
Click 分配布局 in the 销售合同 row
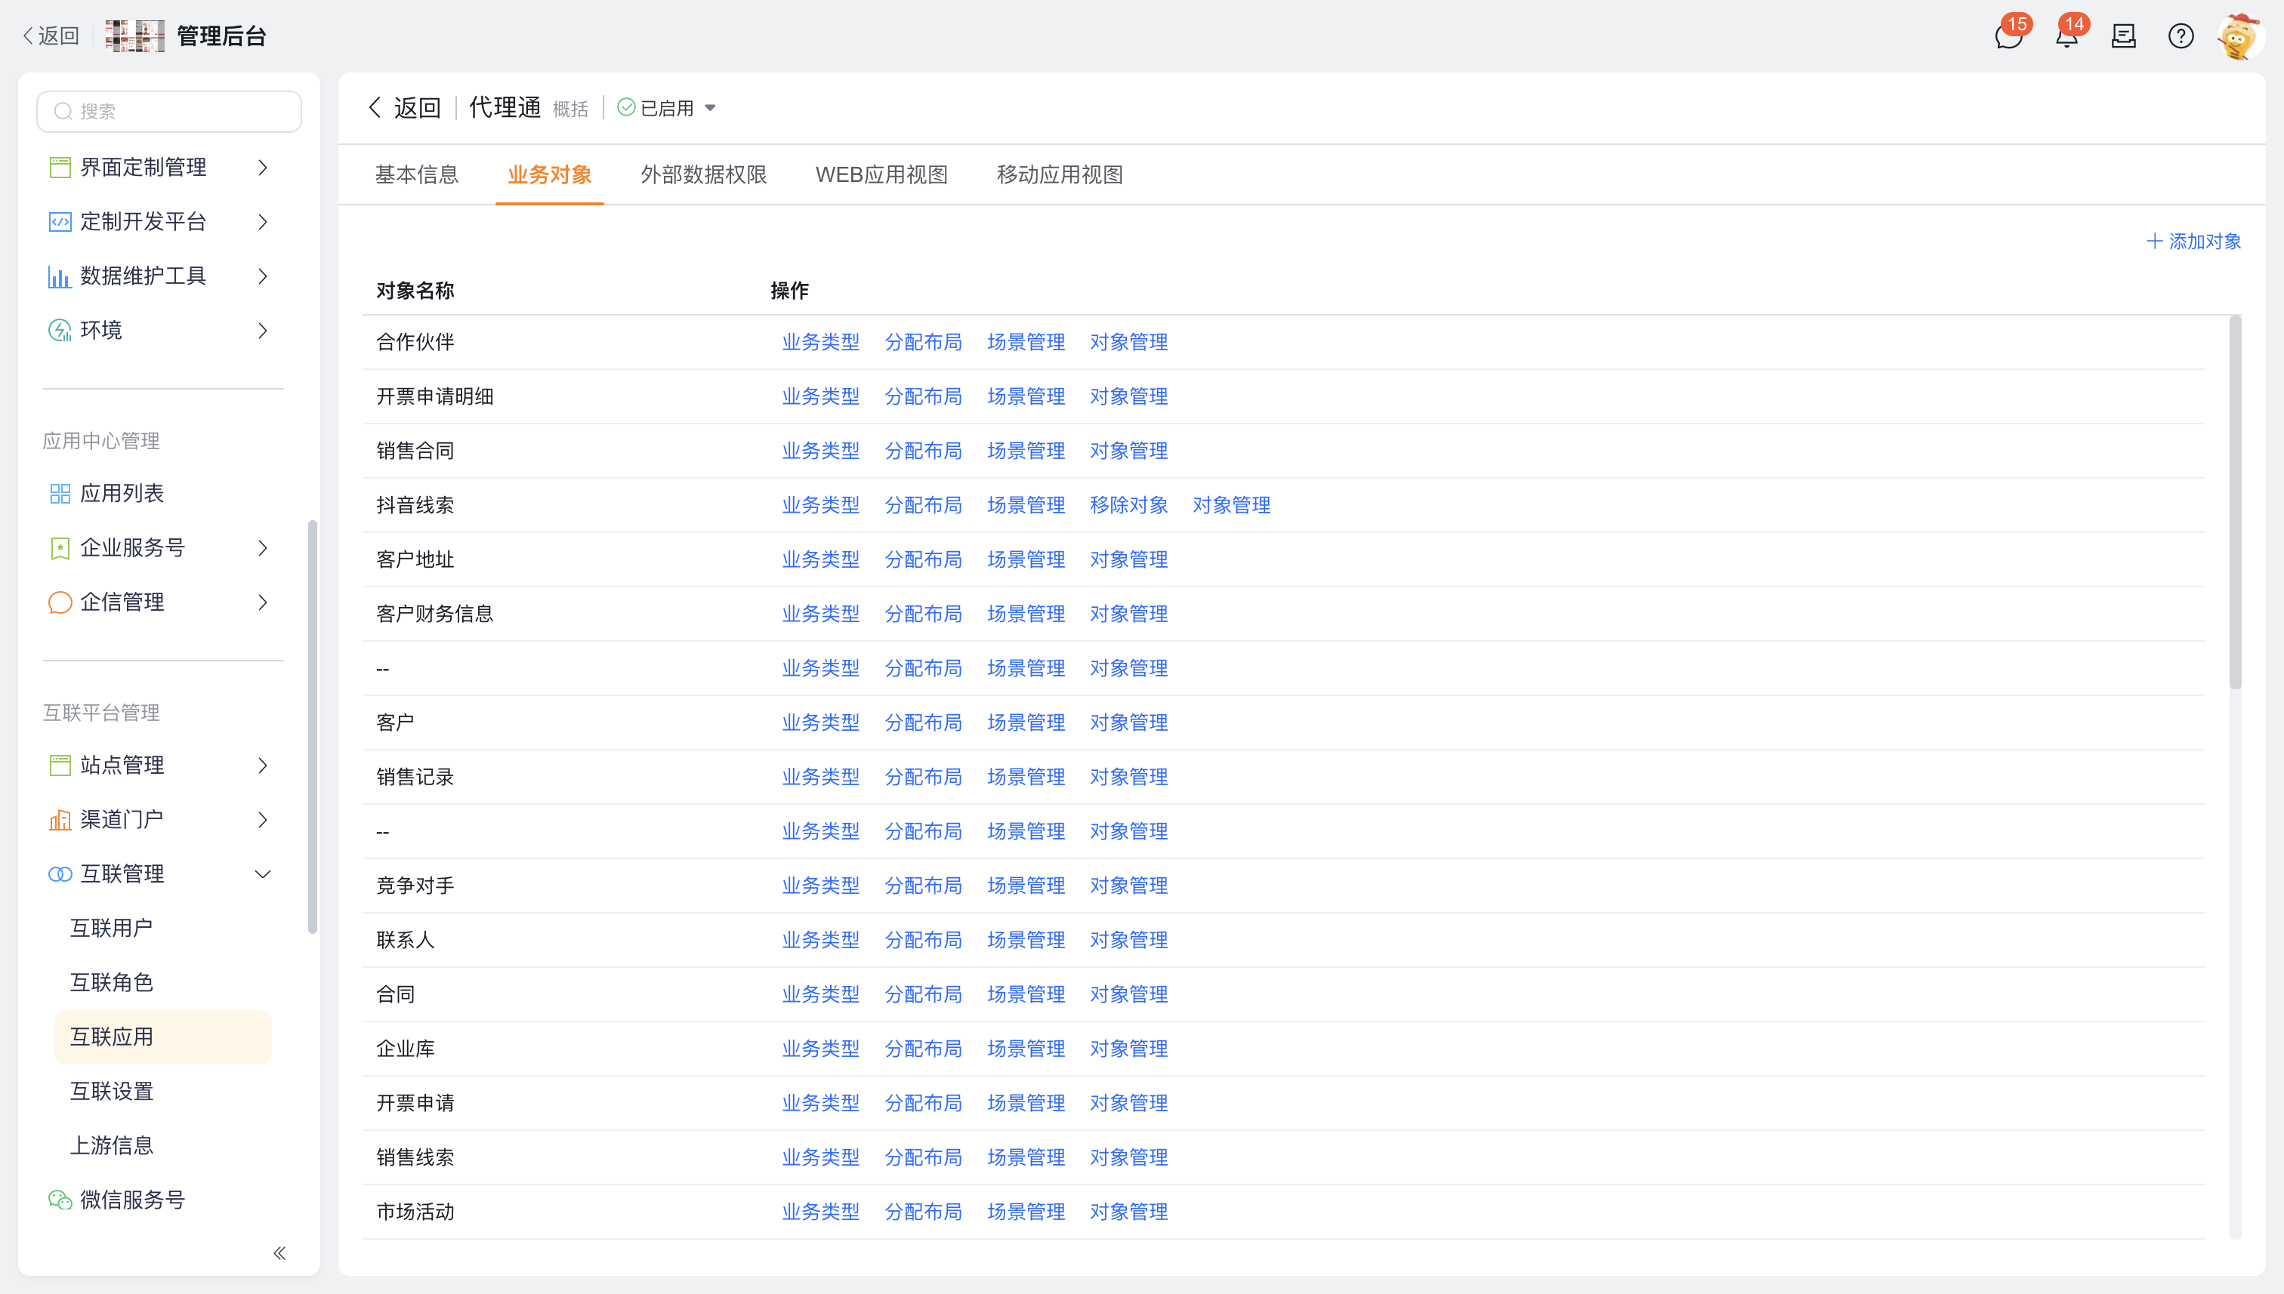point(924,451)
